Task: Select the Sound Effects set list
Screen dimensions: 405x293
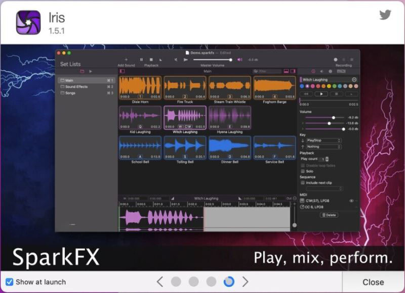Action: click(87, 86)
